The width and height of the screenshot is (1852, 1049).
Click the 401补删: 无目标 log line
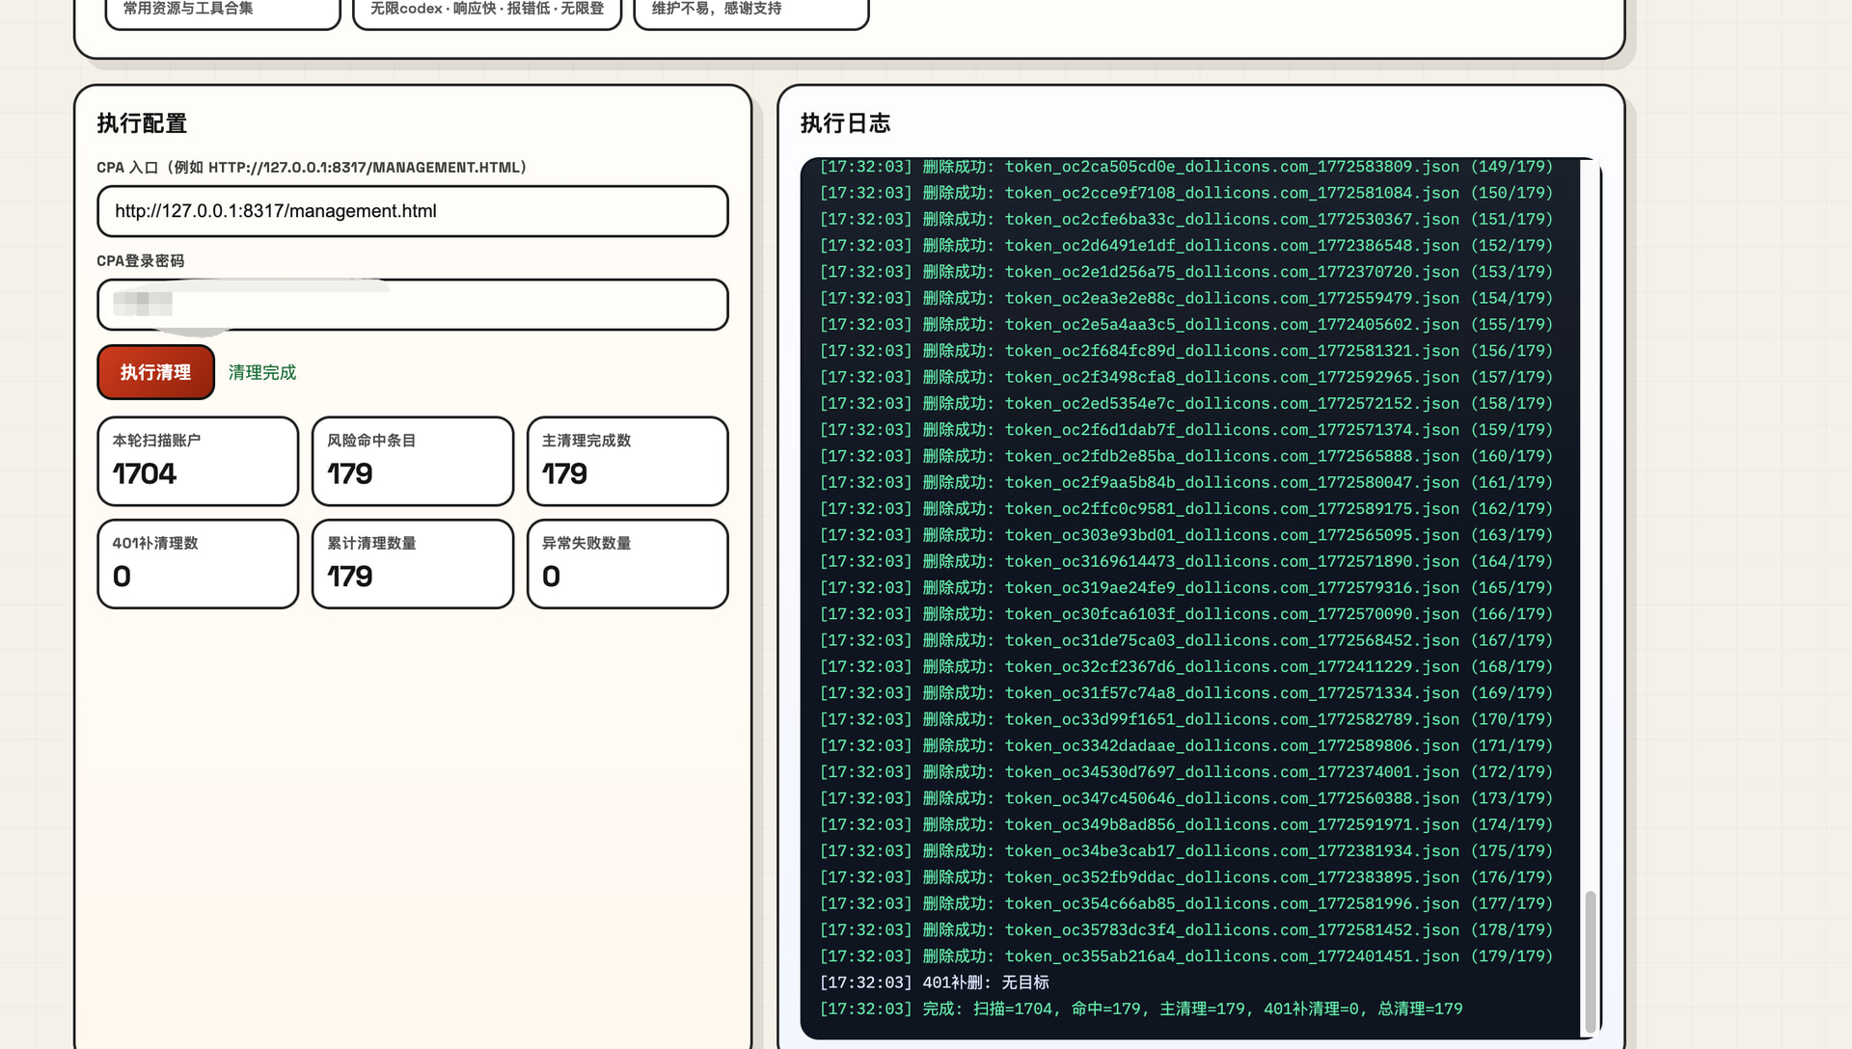pos(934,982)
